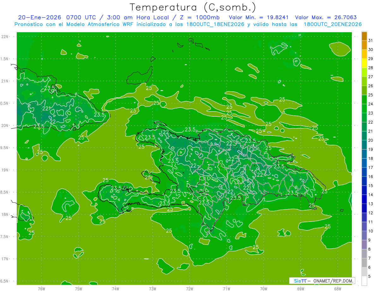Pick the blue color swatch between 15 and 16

(364, 181)
